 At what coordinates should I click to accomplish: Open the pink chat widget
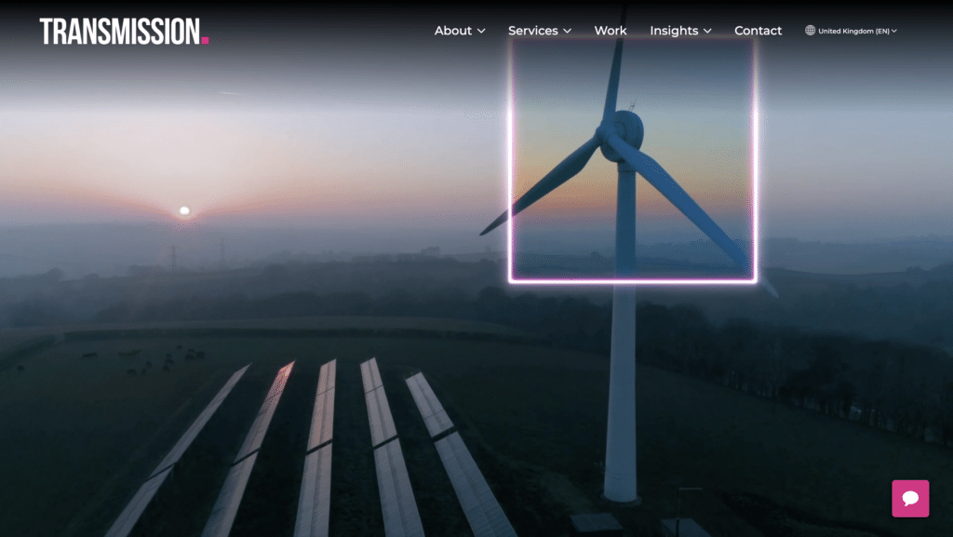point(910,499)
